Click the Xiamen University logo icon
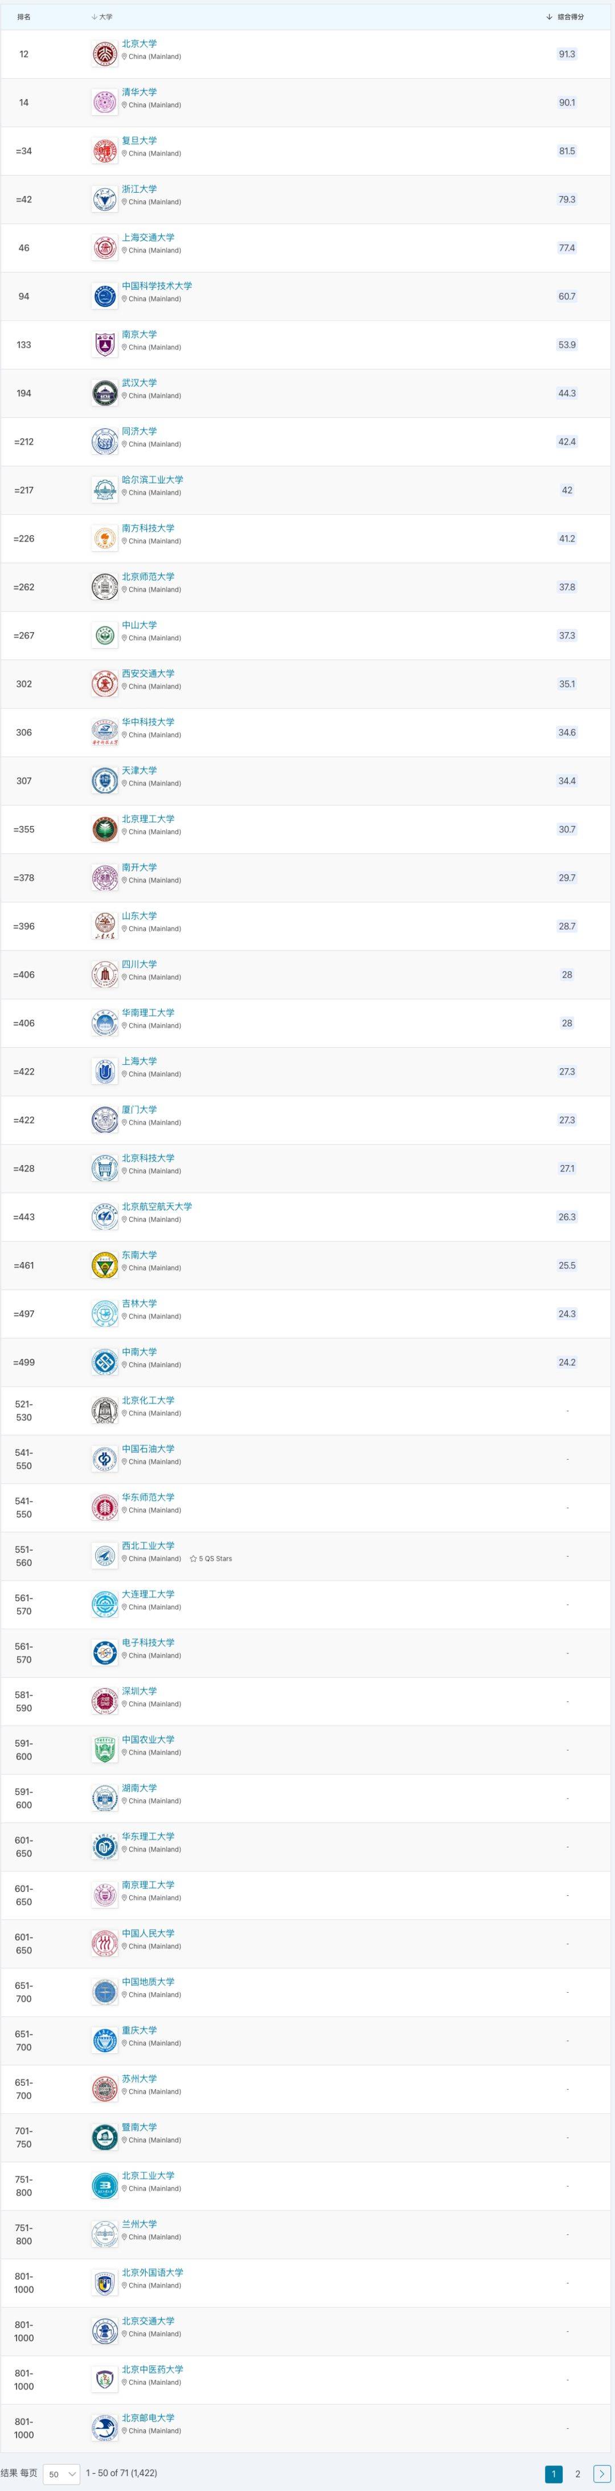 coord(104,1120)
